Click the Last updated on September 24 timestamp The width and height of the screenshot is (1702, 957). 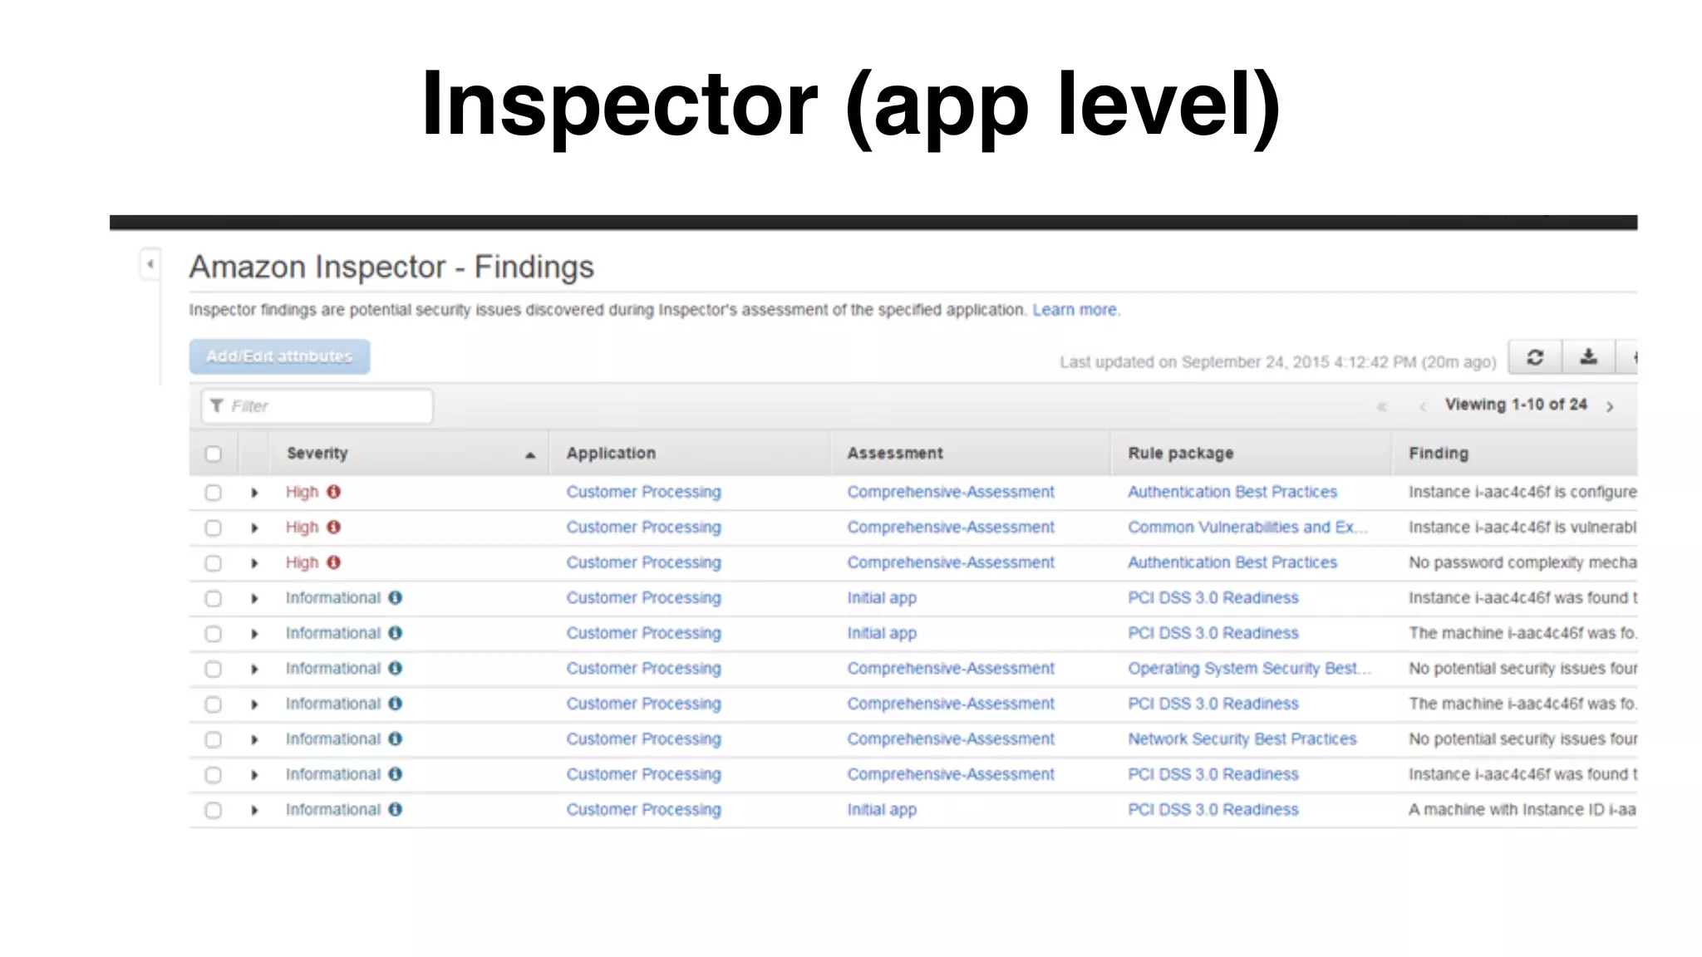tap(1277, 362)
